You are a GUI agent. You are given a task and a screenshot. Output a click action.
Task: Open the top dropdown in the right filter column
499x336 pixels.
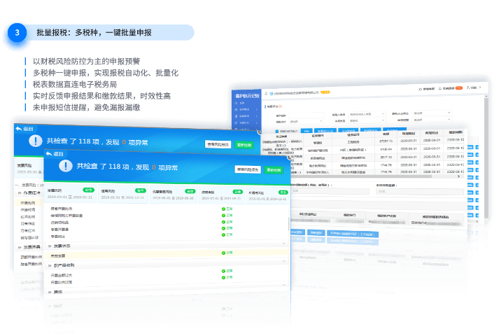point(432,113)
